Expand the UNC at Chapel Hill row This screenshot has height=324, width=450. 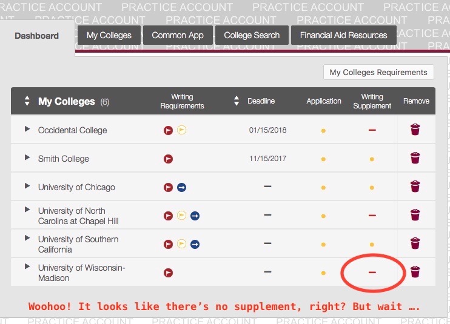click(27, 210)
